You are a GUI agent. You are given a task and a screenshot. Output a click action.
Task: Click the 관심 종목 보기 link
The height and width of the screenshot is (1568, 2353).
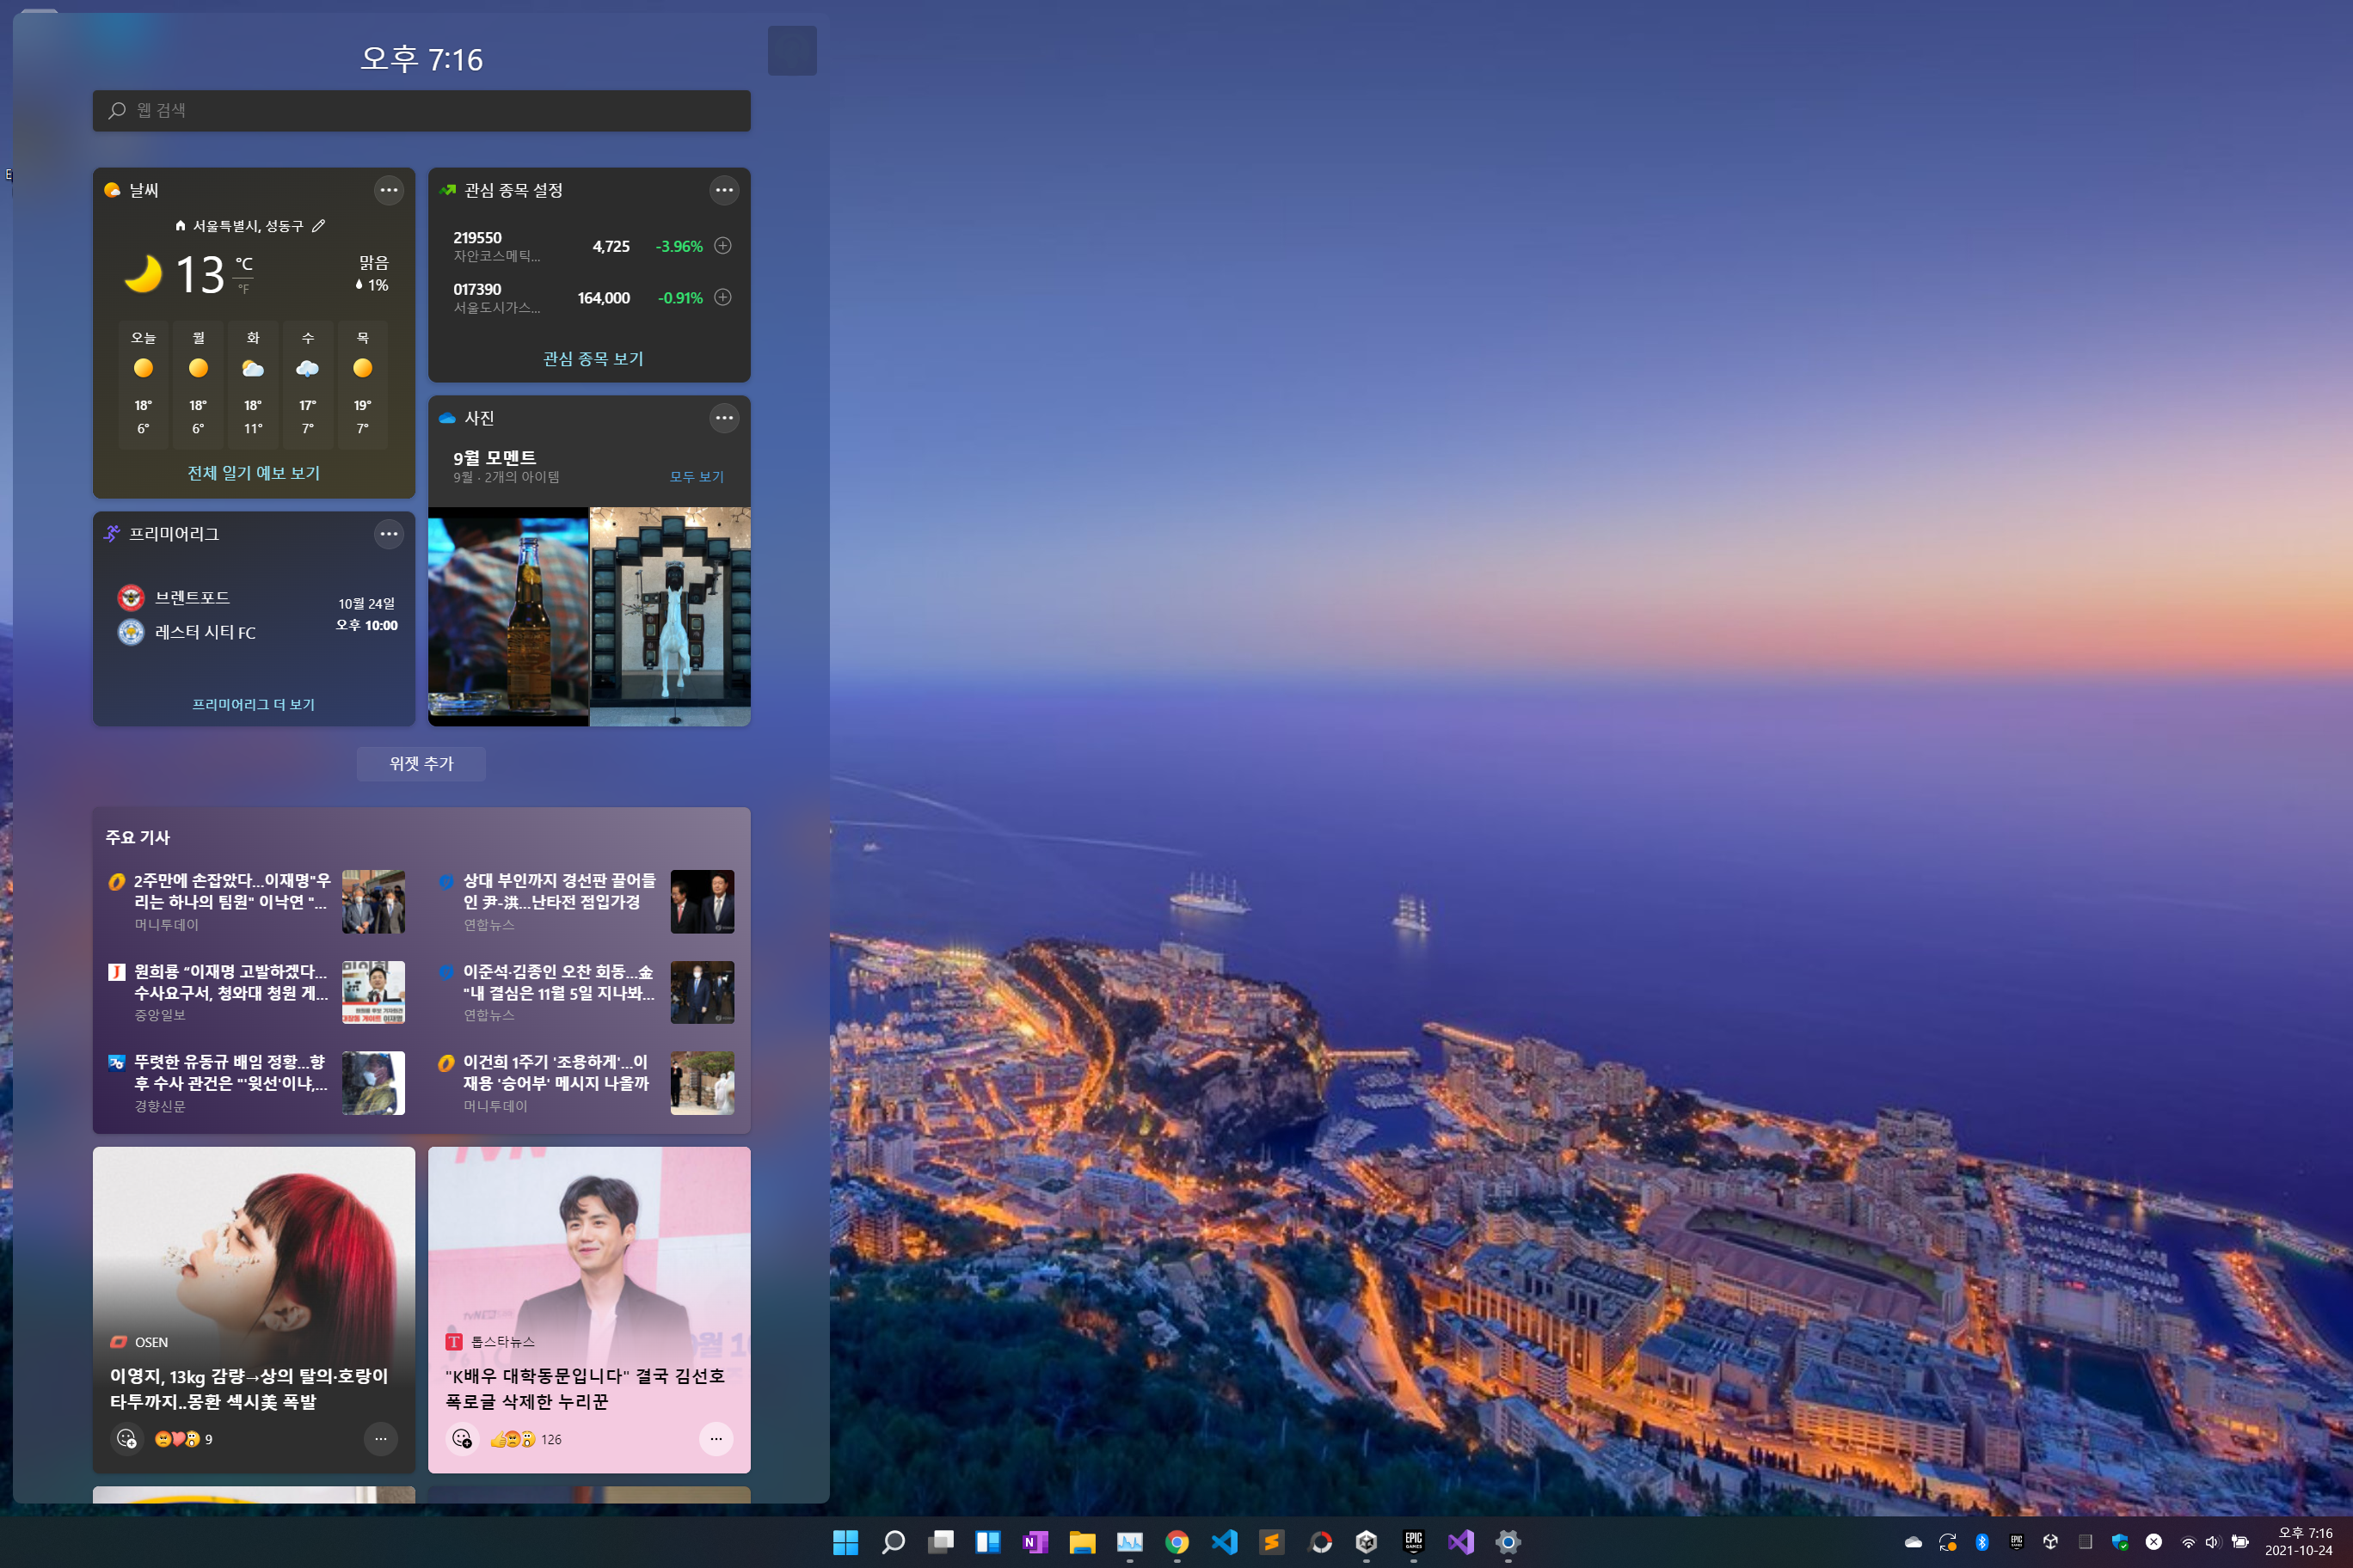pyautogui.click(x=593, y=358)
